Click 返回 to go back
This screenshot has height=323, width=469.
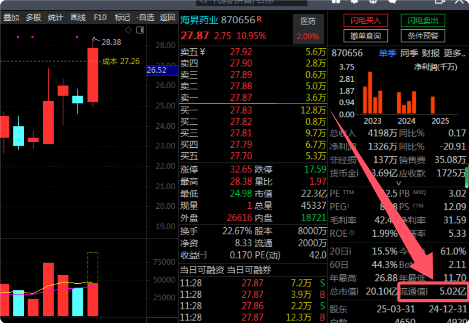pos(167,18)
